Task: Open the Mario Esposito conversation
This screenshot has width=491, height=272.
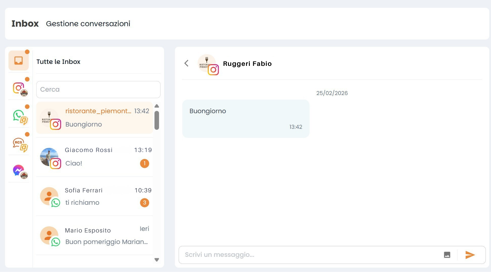Action: coord(95,236)
